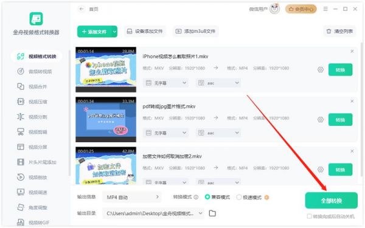The width and height of the screenshot is (365, 228).
Task: Click the info icon beside 转换模式
Action: click(x=196, y=197)
